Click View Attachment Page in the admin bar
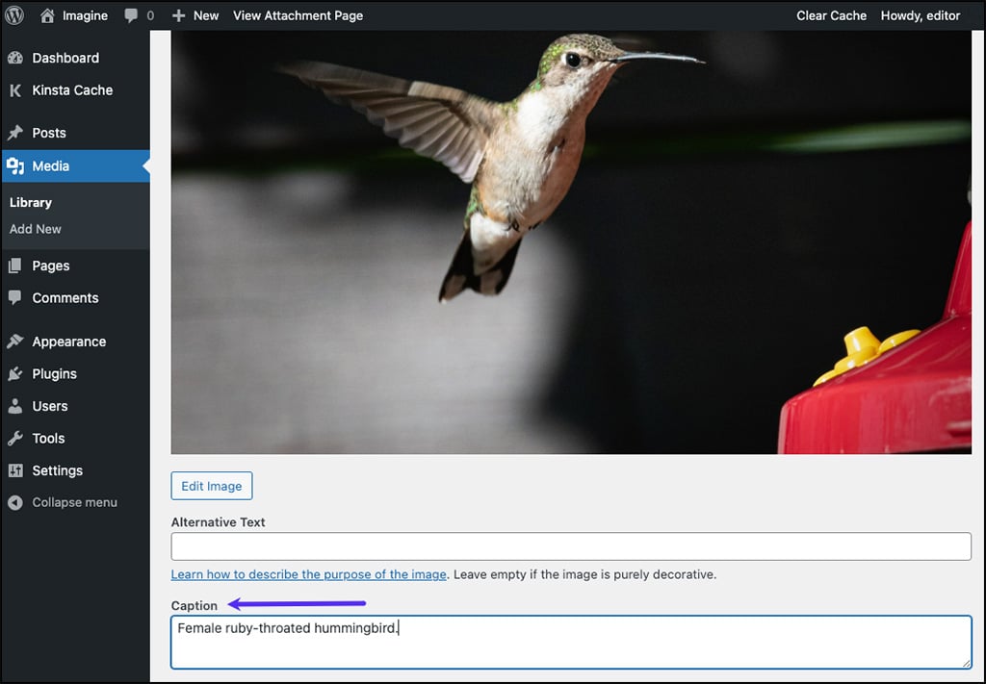986x684 pixels. (x=298, y=15)
